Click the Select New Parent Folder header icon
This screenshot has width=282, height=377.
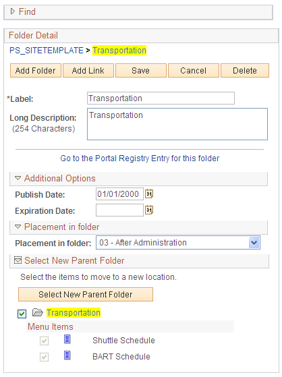tap(18, 260)
